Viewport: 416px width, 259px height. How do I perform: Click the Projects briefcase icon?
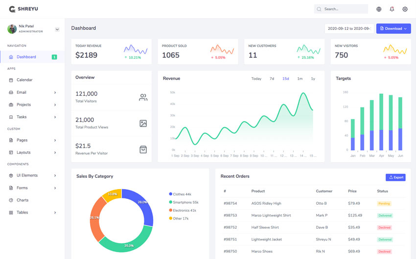(x=11, y=105)
